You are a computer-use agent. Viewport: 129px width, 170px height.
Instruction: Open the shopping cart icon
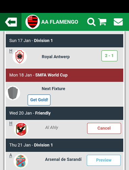tap(102, 22)
